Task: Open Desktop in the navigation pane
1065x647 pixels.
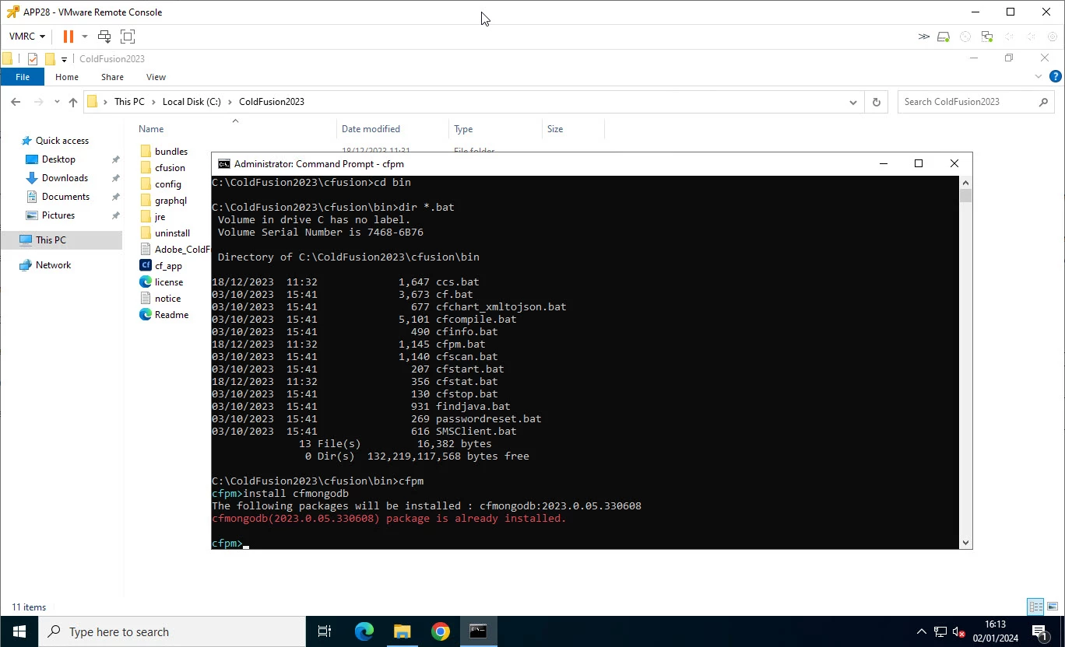Action: click(58, 159)
